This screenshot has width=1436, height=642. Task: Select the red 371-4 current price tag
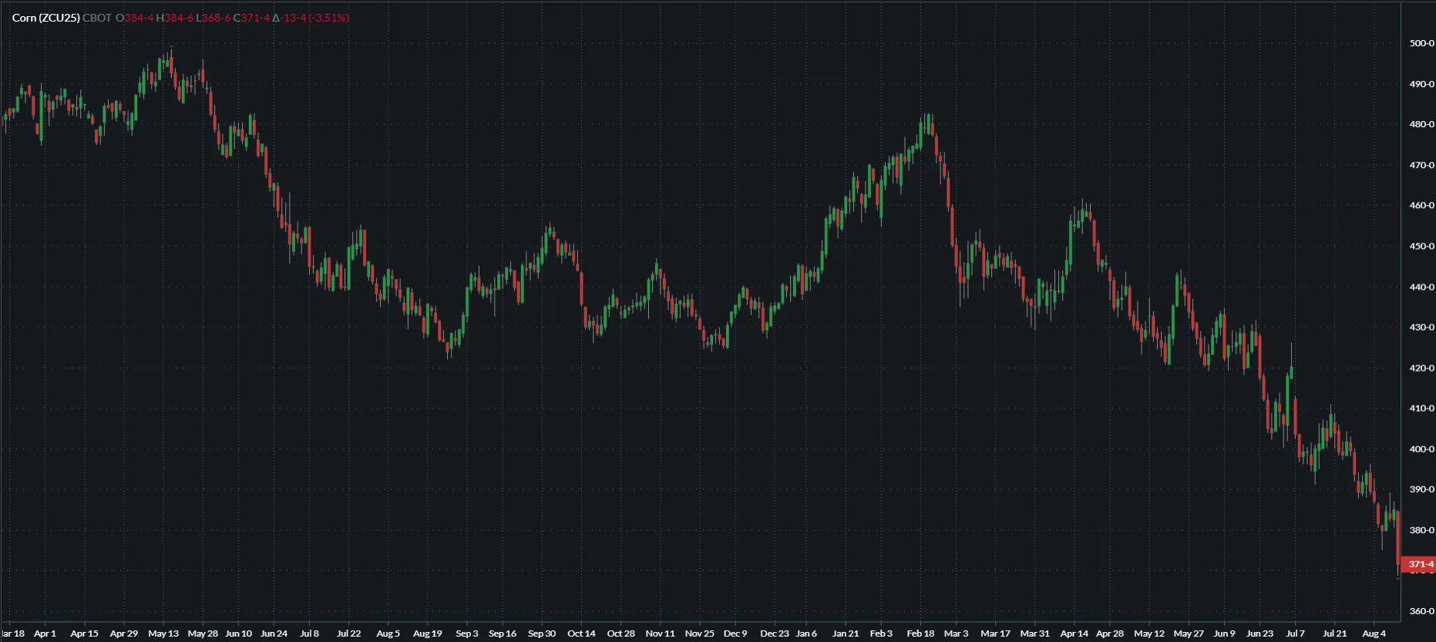pyautogui.click(x=1419, y=564)
